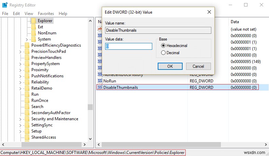Click the Run folder icon
Screen dimensions: 269x156
click(x=27, y=95)
